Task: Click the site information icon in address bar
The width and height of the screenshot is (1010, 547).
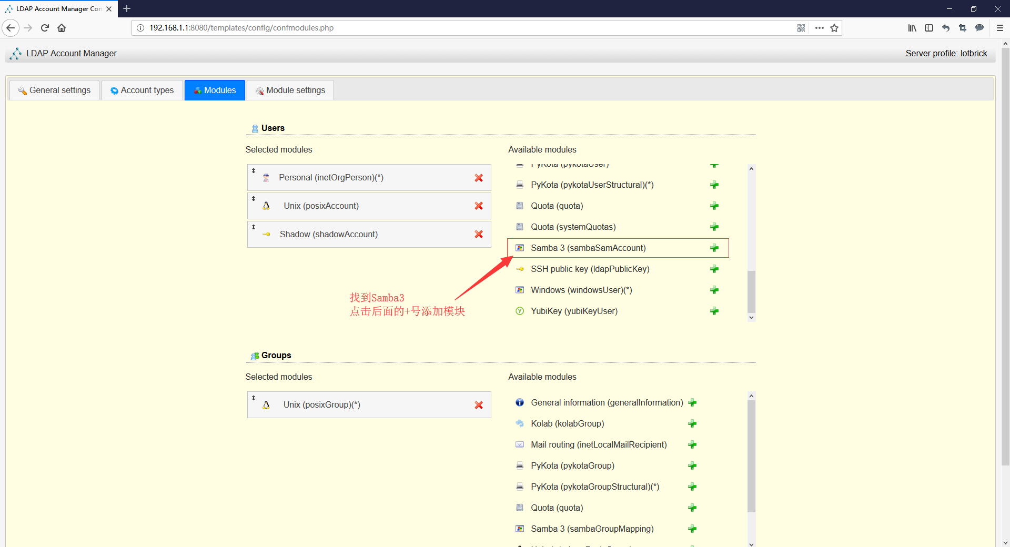Action: pos(140,28)
